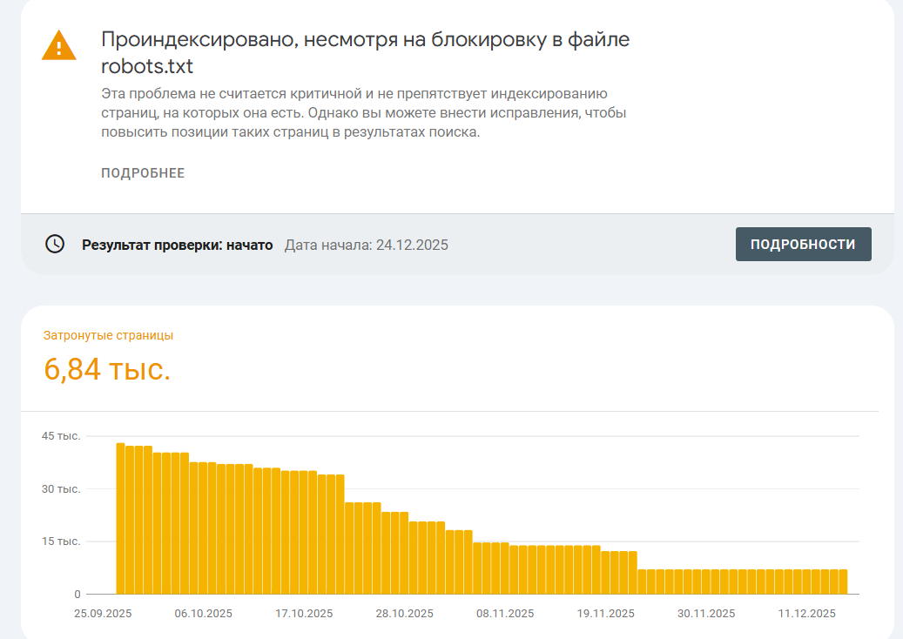The image size is (903, 639).
Task: Click the 25.09.2025 date label
Action: [103, 613]
